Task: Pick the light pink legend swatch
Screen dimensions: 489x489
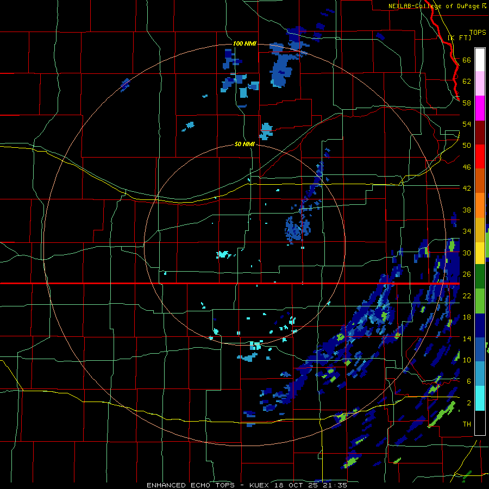Action: pyautogui.click(x=480, y=83)
